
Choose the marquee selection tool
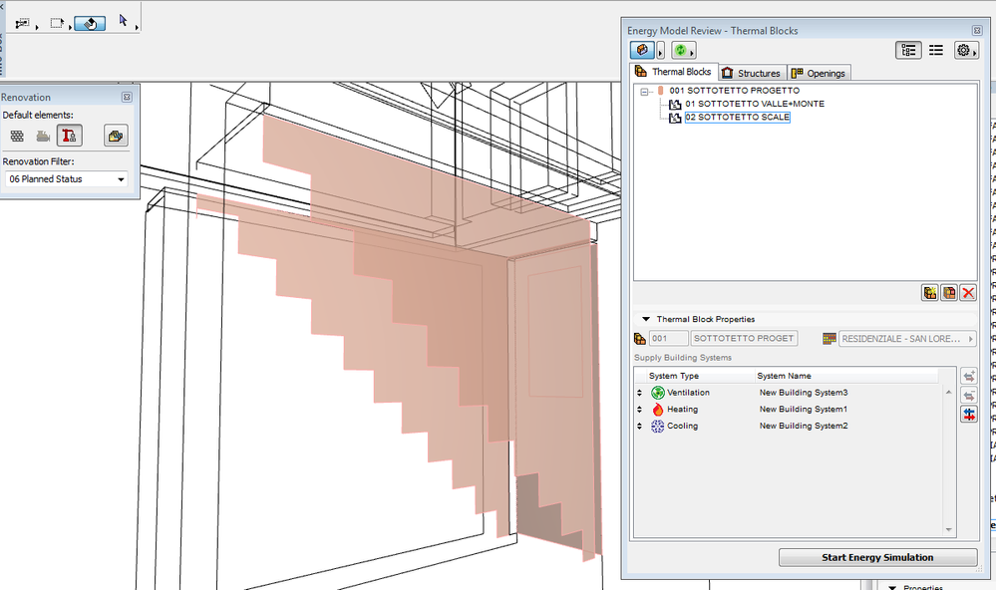(x=57, y=24)
